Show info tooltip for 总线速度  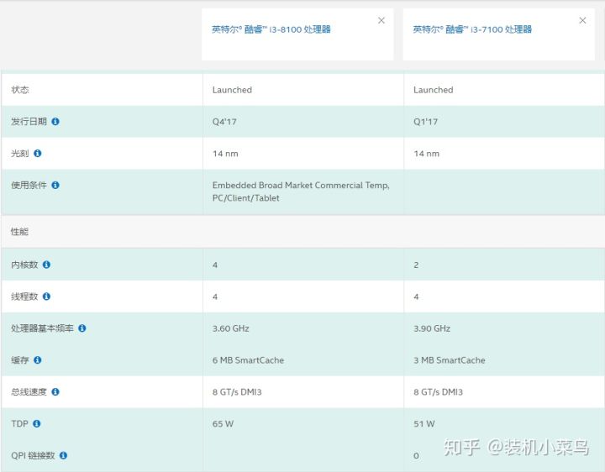point(55,391)
